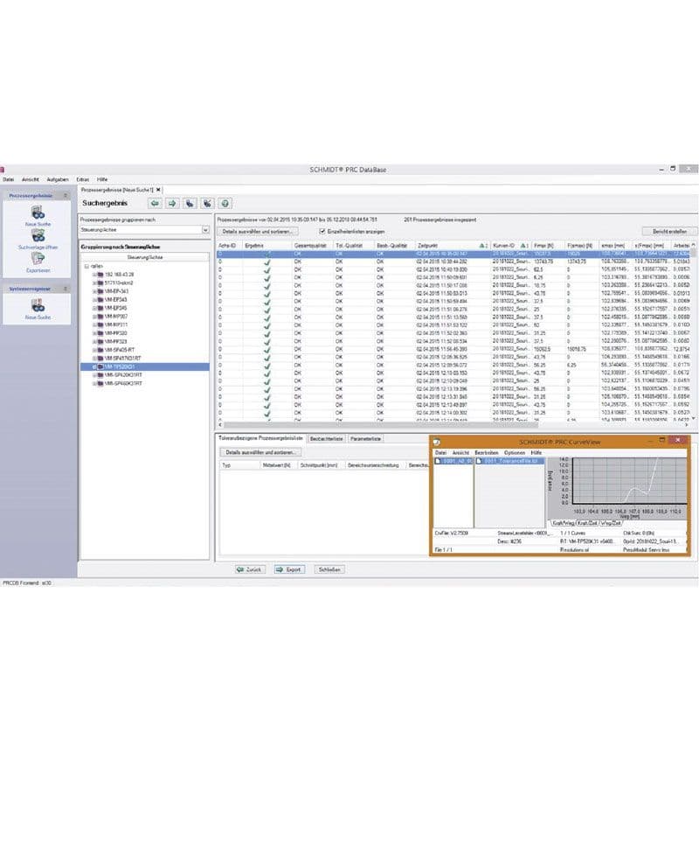Screen dimensions: 699x851
Task: Sort by Zeitpunkt column header
Action: click(452, 246)
